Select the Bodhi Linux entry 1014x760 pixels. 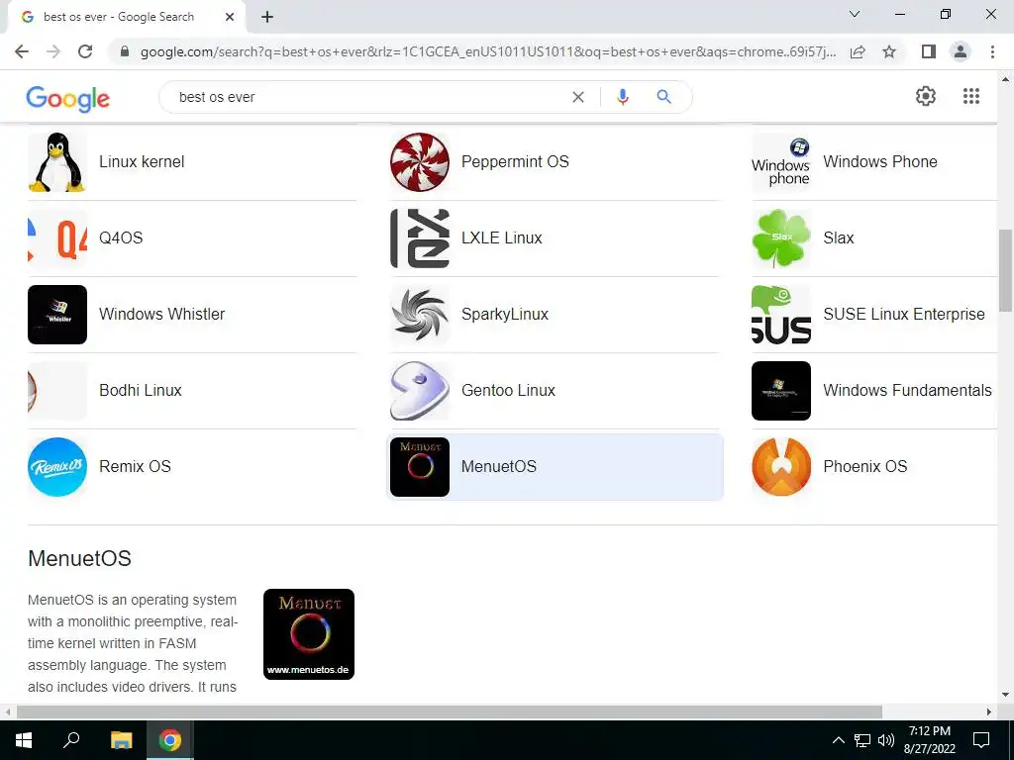[x=141, y=391]
